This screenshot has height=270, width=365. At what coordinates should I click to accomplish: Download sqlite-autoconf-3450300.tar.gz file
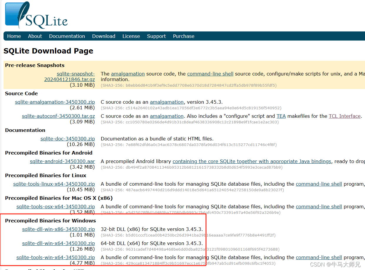(x=58, y=116)
